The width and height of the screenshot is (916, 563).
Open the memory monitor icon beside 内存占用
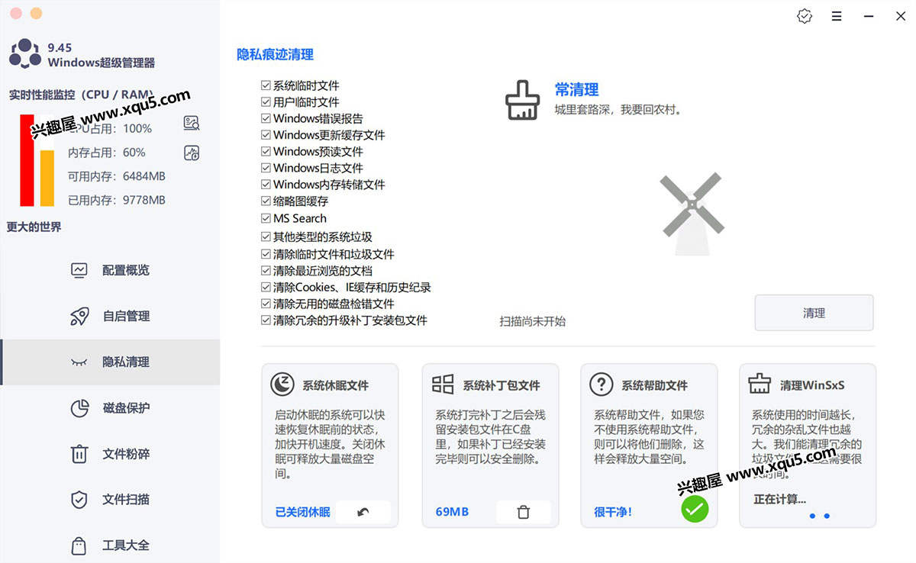[x=192, y=153]
